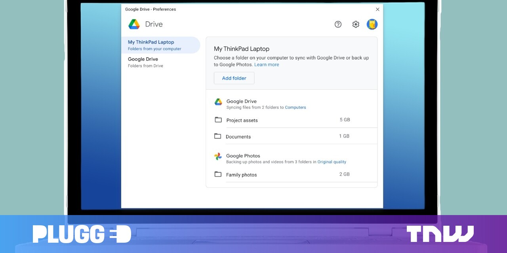507x253 pixels.
Task: Select the Project assets folder name
Action: click(x=242, y=121)
